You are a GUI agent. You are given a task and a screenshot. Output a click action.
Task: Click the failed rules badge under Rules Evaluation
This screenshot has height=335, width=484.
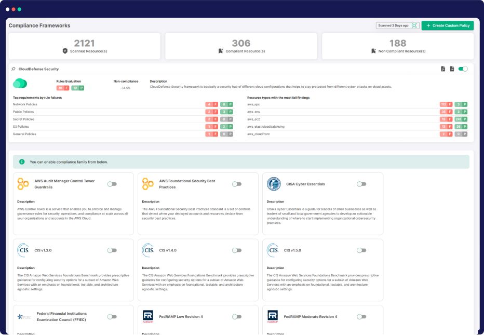(x=63, y=88)
